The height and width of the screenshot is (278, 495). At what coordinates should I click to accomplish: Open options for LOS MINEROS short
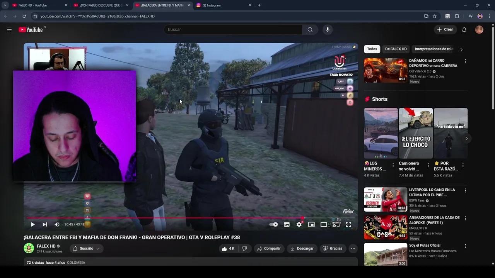[x=393, y=165]
